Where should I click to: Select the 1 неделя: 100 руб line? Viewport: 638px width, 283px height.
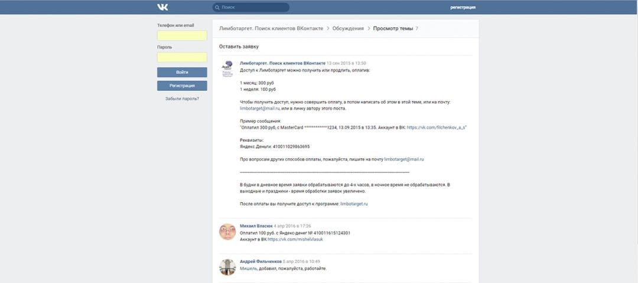tap(258, 89)
